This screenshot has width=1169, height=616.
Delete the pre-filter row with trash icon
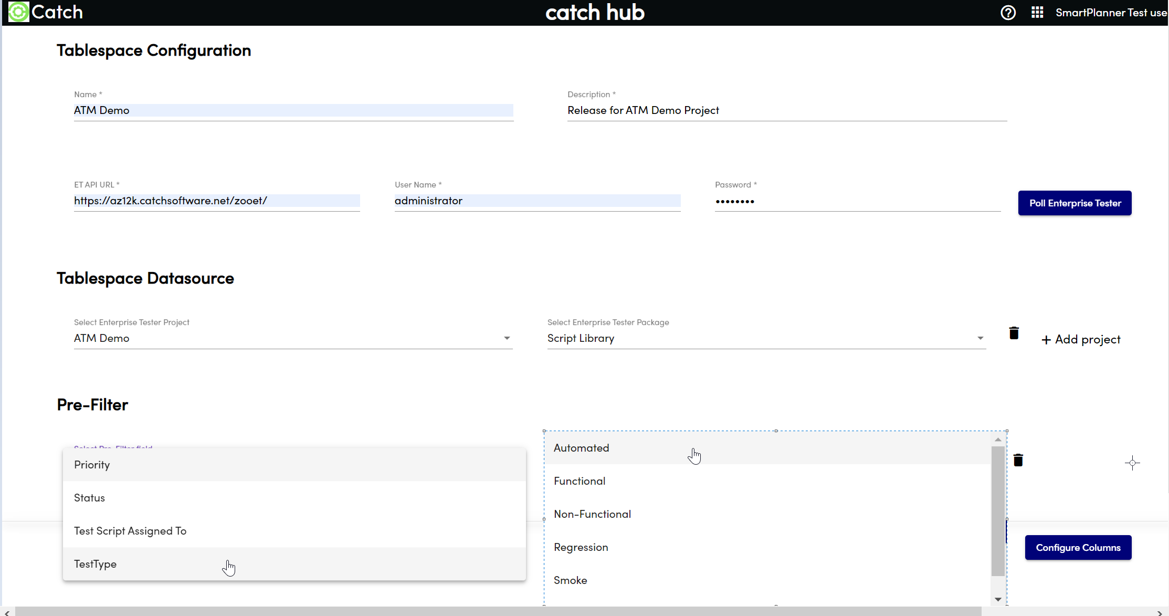click(1018, 460)
